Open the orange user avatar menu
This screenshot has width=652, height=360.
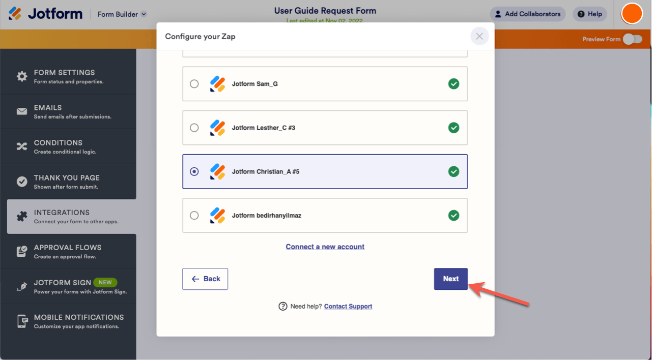(632, 14)
